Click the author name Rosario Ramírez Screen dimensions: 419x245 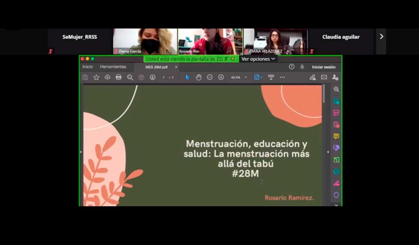(289, 198)
